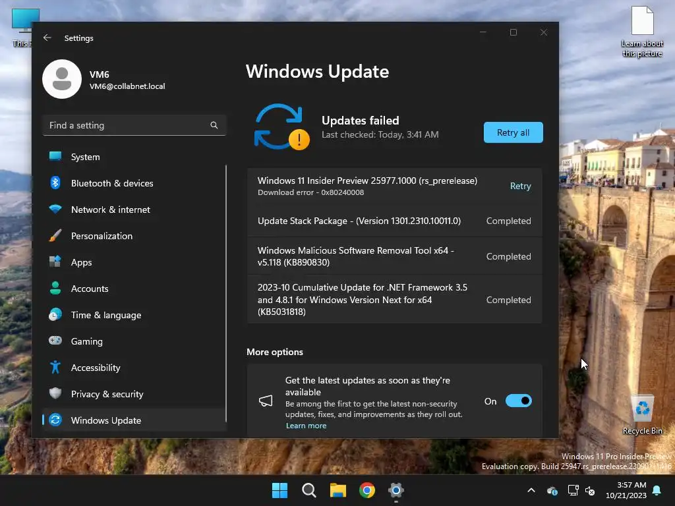
Task: Open the notification bell in system tray
Action: 657,490
